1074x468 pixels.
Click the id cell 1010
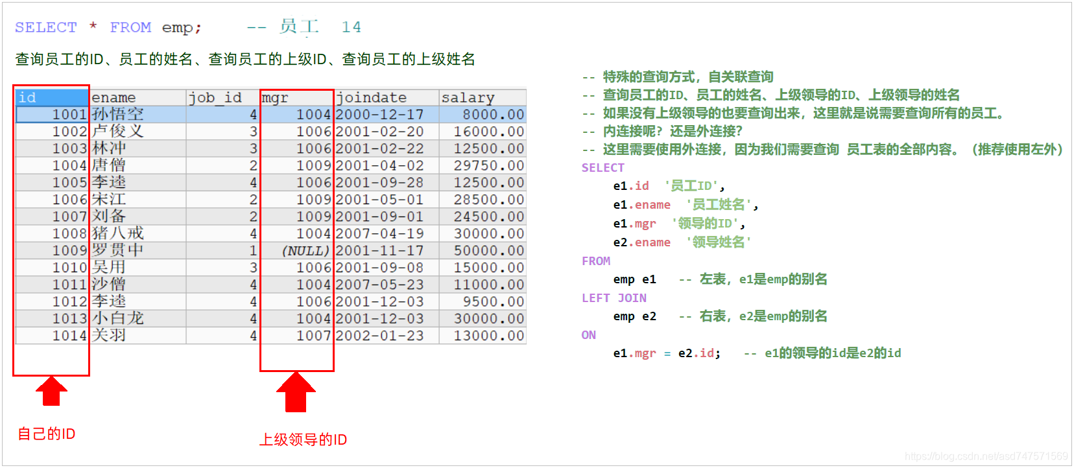[x=52, y=268]
